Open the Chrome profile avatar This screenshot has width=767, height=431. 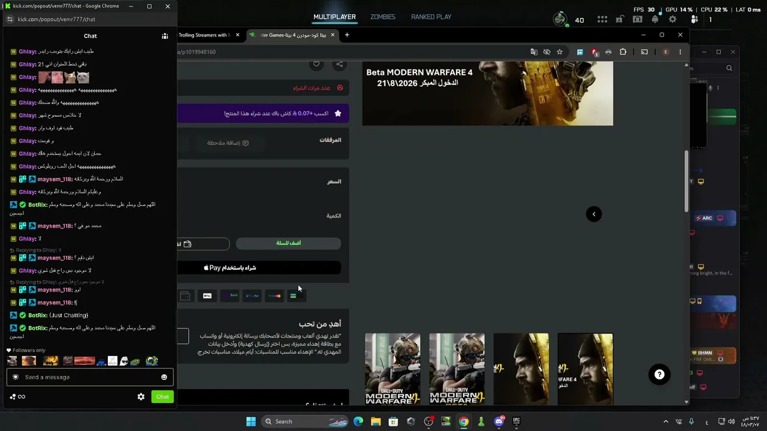(x=666, y=52)
